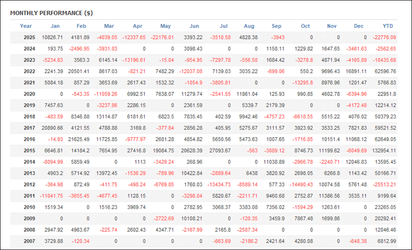
Task: Click the YTD column header
Action: click(388, 26)
